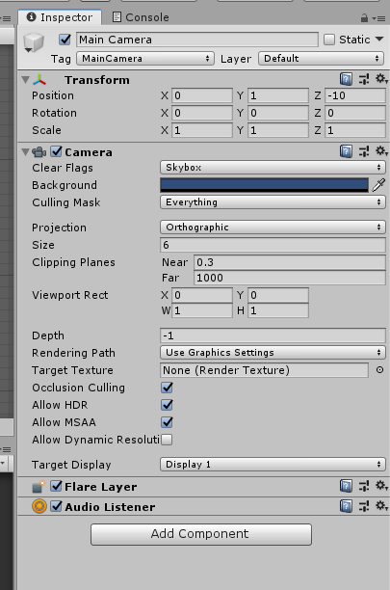Lock the Inspector with padlock icon
This screenshot has width=390, height=590.
tap(364, 17)
